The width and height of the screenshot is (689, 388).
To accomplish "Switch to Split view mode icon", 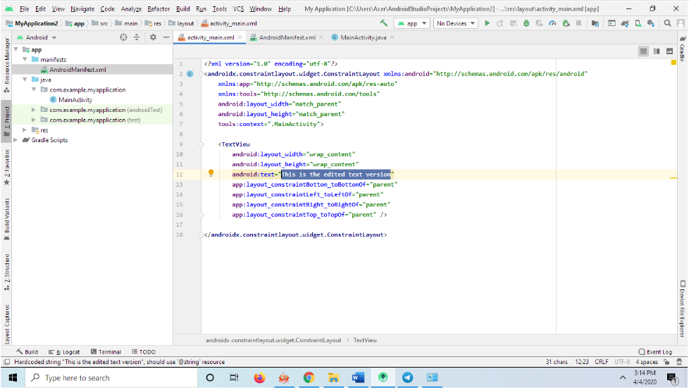I will 657,51.
